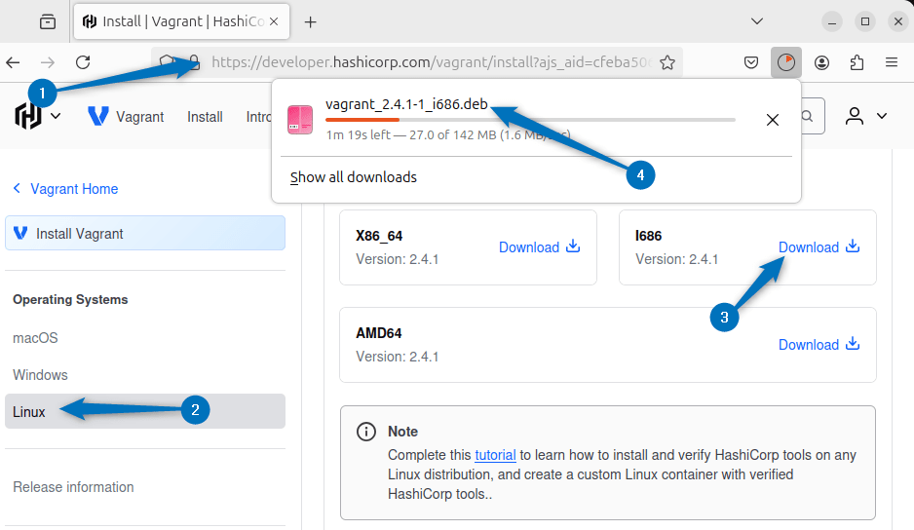Click the download progress bar

530,120
